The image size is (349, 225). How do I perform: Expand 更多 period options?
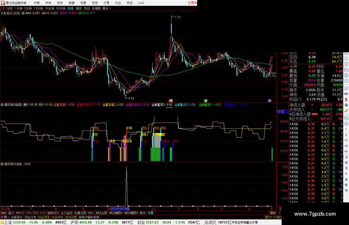[x=106, y=8]
